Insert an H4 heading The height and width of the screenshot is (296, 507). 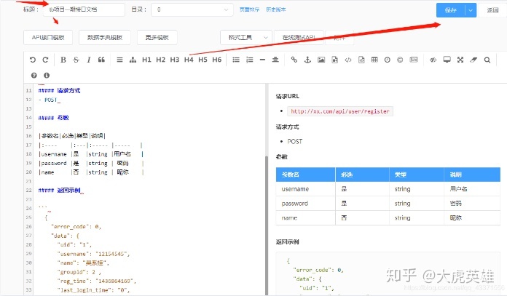189,60
